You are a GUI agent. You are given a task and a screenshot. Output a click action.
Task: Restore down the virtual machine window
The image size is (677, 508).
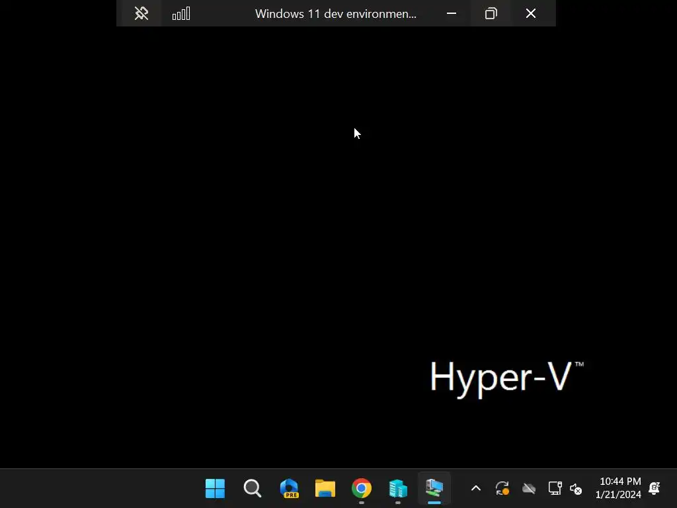click(491, 13)
